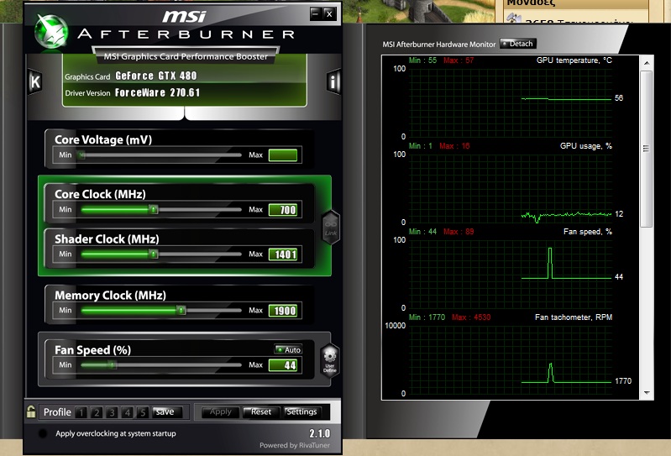Viewport: 671px width, 456px height.
Task: Click the Core Clock slider handle
Action: [153, 210]
